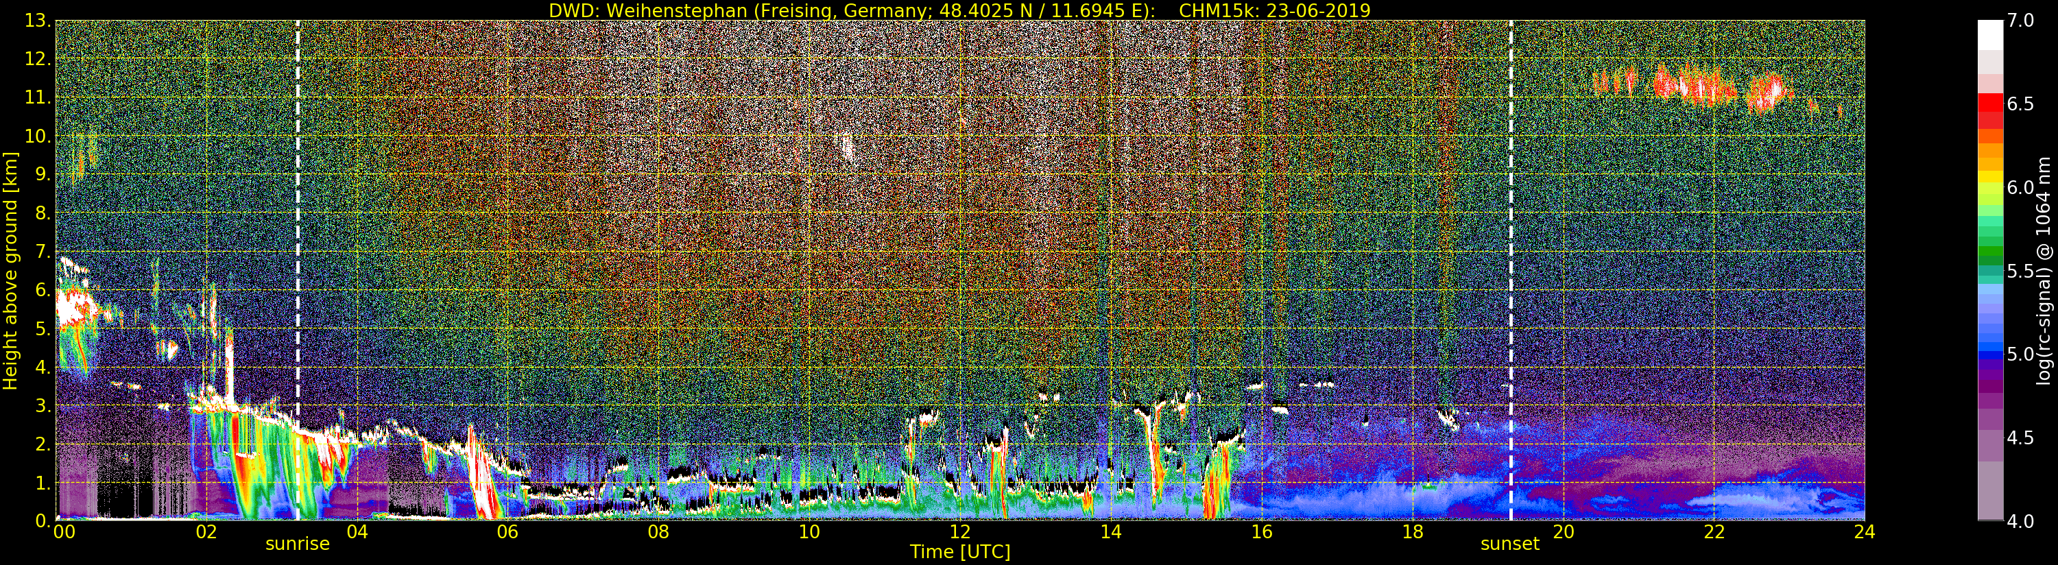Click the '6.0' colorbar tick label
The height and width of the screenshot is (565, 2058).
point(2020,187)
